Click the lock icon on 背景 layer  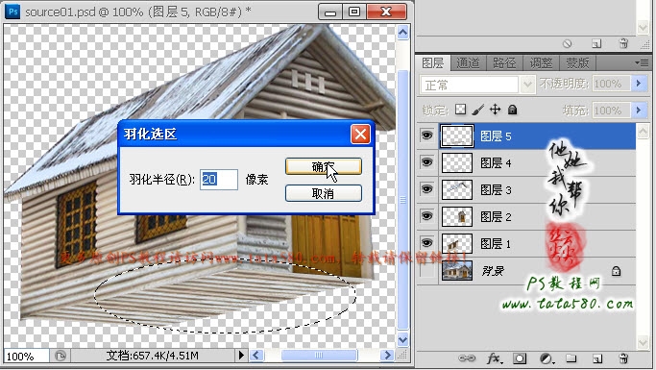pos(616,271)
